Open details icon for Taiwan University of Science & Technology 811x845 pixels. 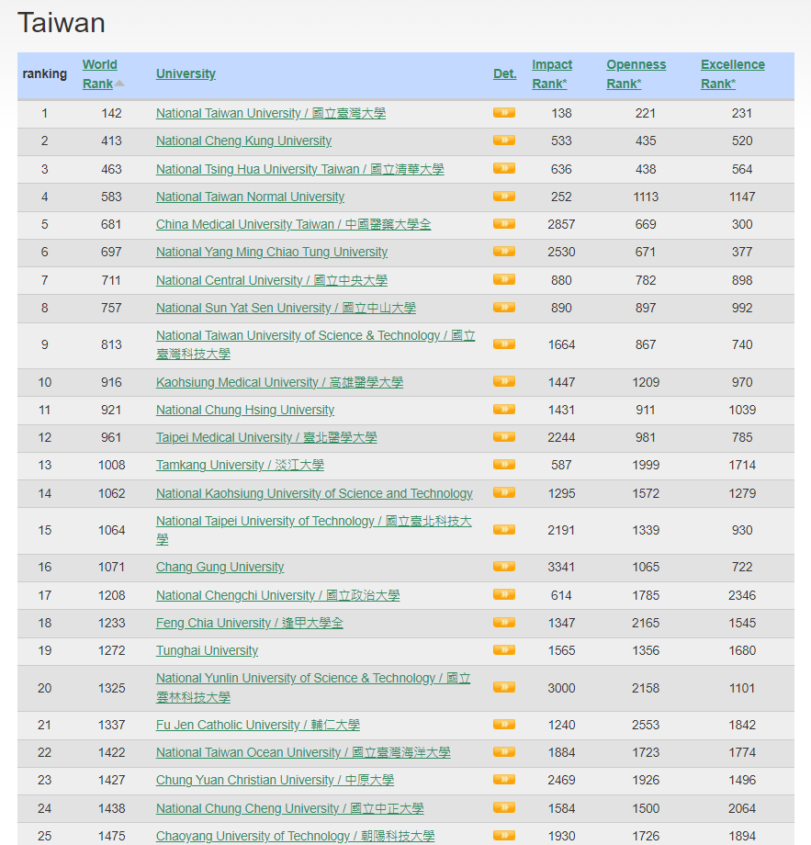[x=504, y=344]
